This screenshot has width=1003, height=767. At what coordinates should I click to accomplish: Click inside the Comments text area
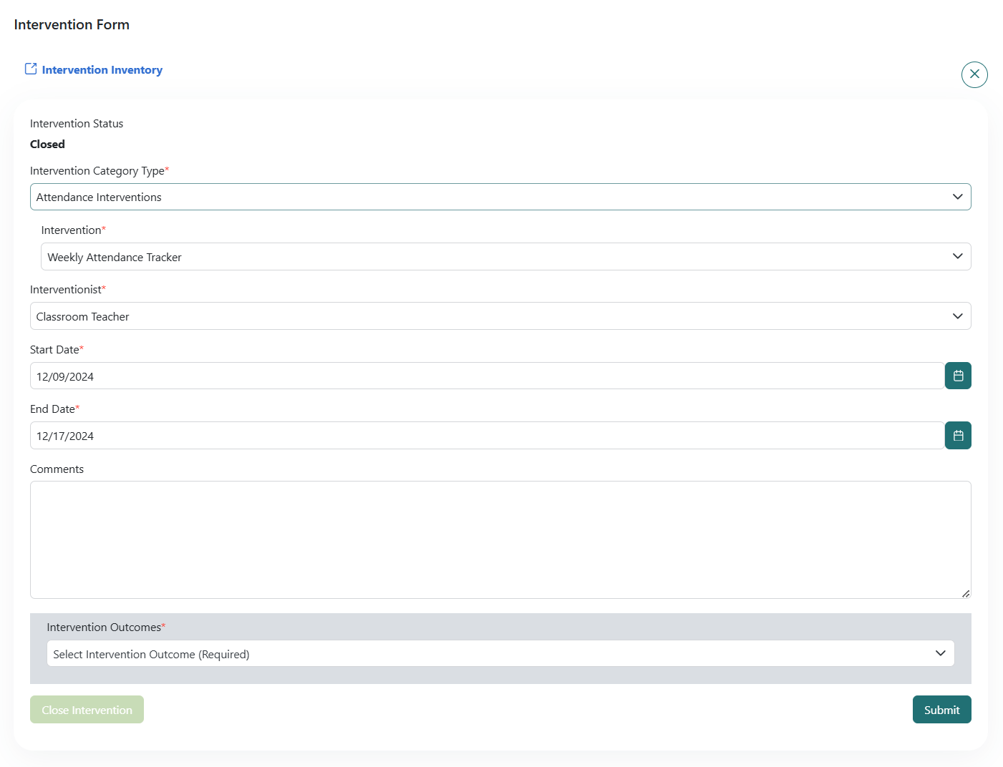500,539
